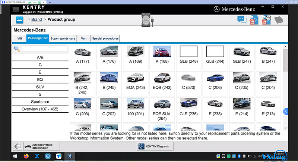Choose the C (205) model
The width and height of the screenshot is (298, 162).
pyautogui.click(x=242, y=84)
